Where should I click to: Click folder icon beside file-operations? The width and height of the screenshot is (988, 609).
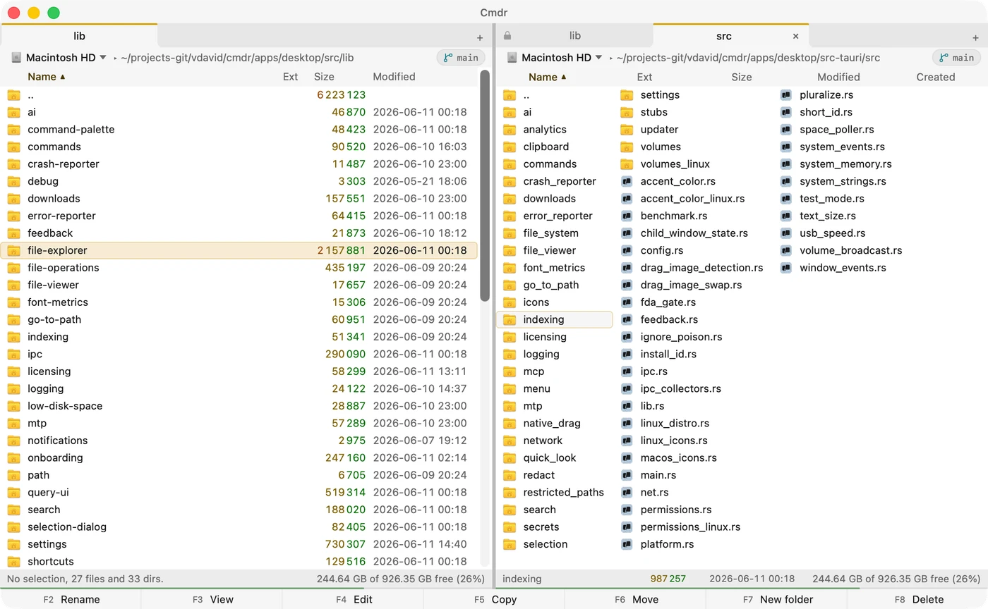click(x=14, y=268)
